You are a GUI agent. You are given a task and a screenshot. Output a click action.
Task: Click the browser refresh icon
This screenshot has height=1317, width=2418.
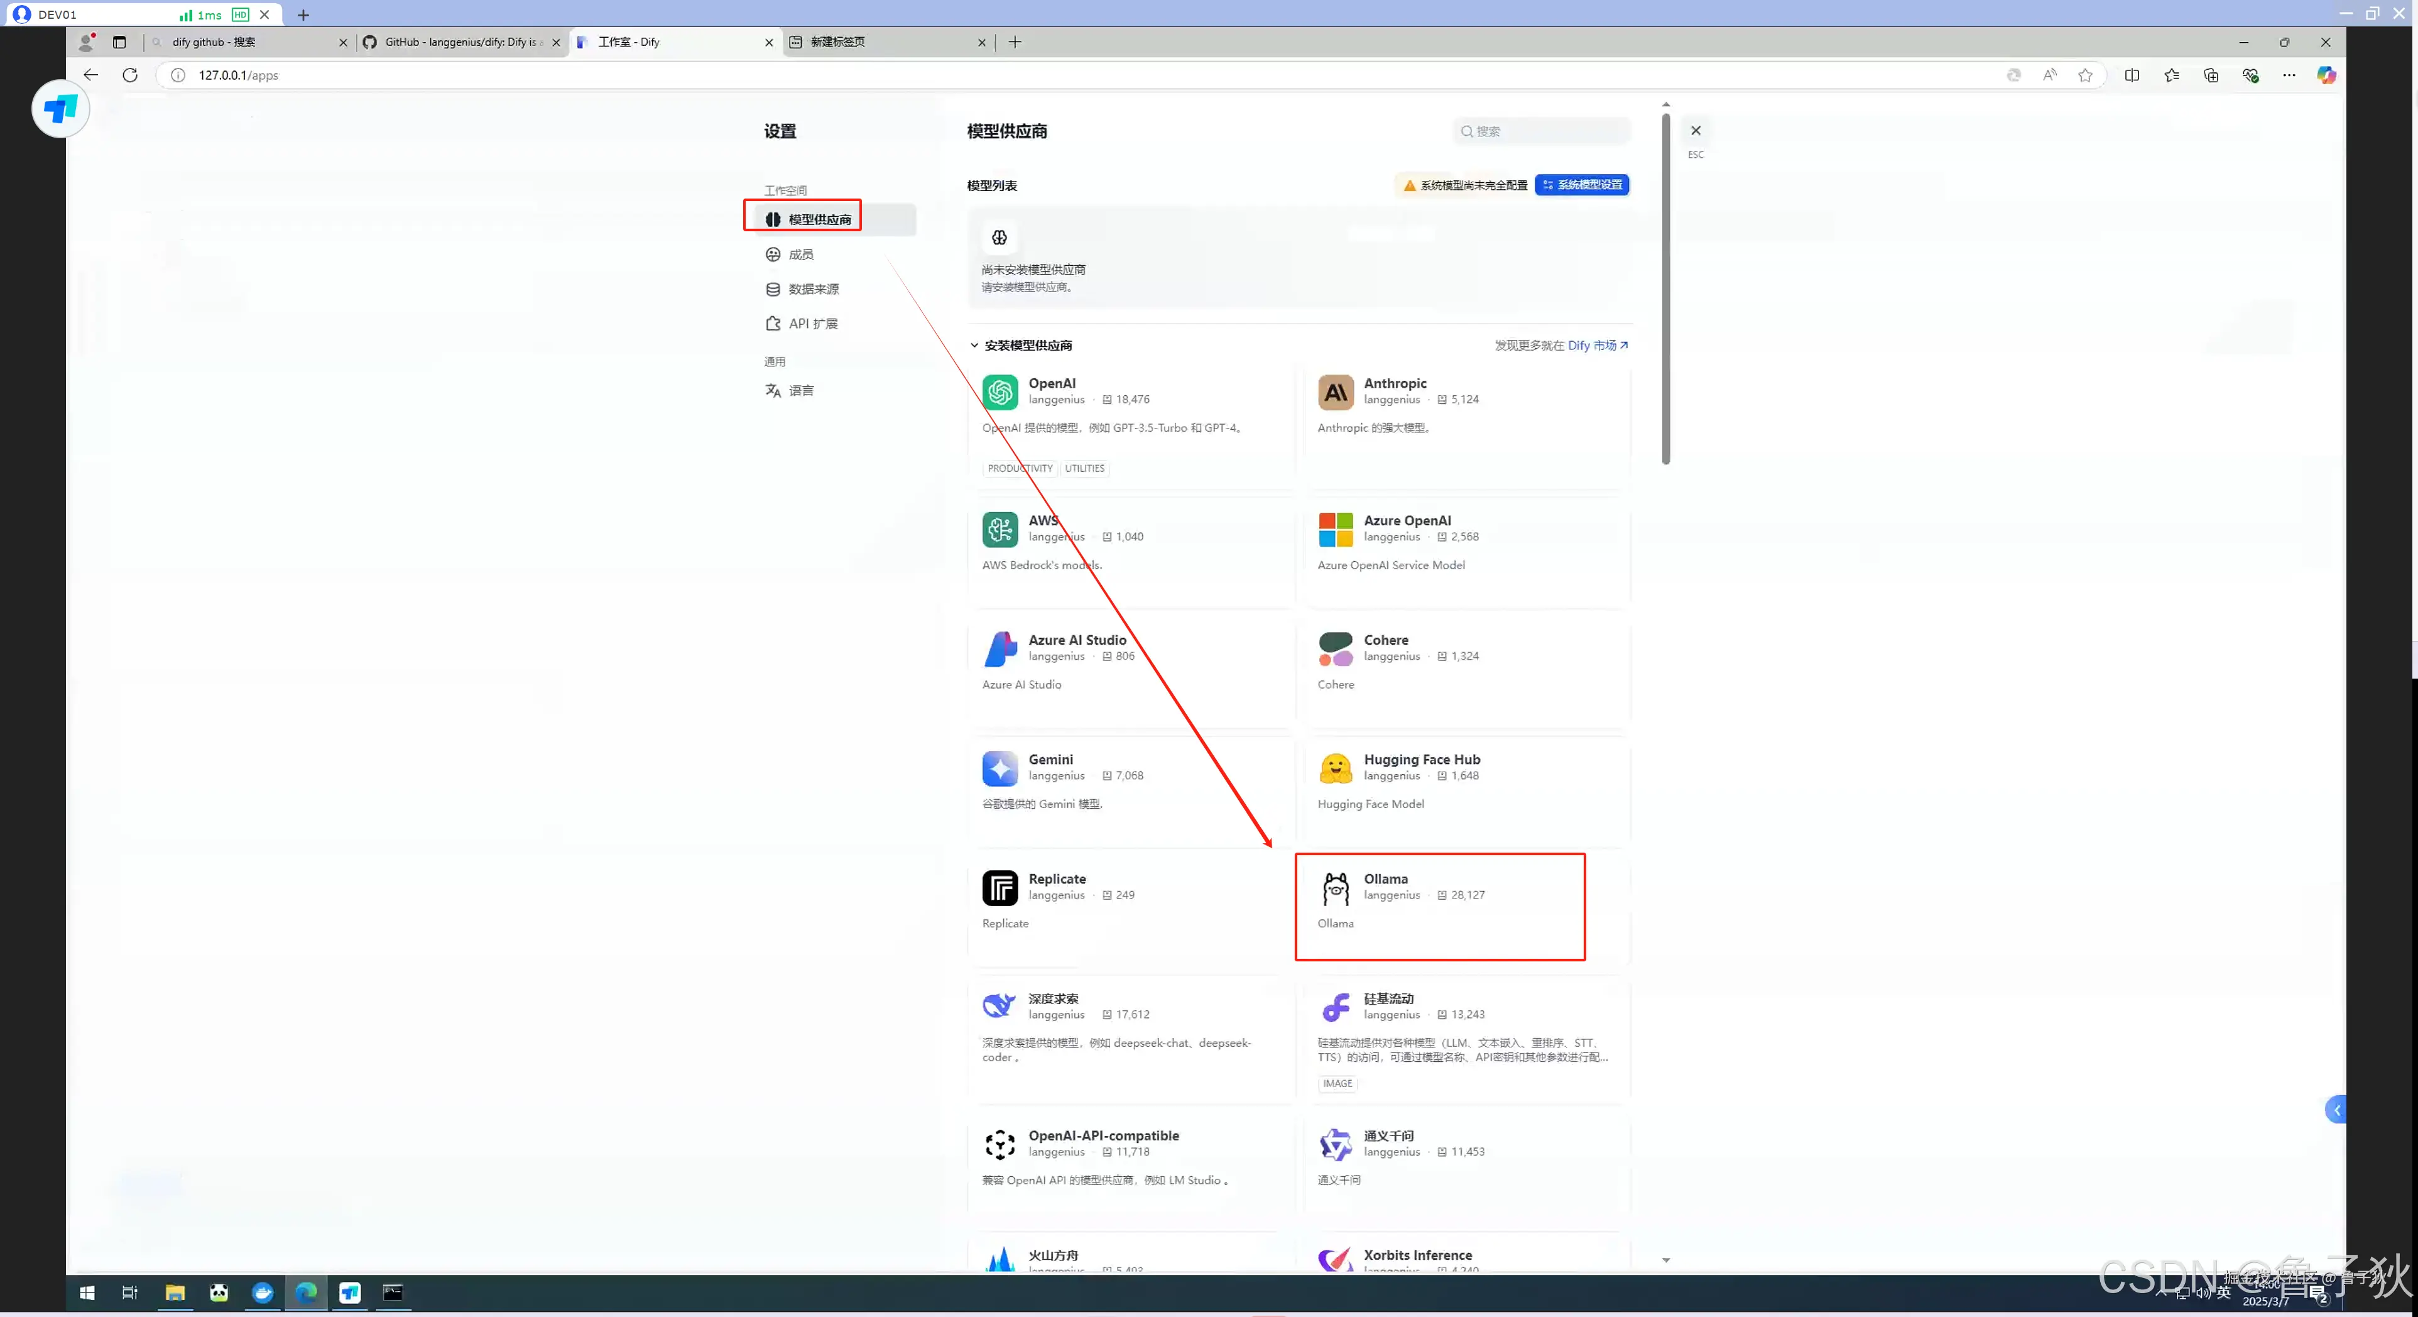click(x=131, y=75)
